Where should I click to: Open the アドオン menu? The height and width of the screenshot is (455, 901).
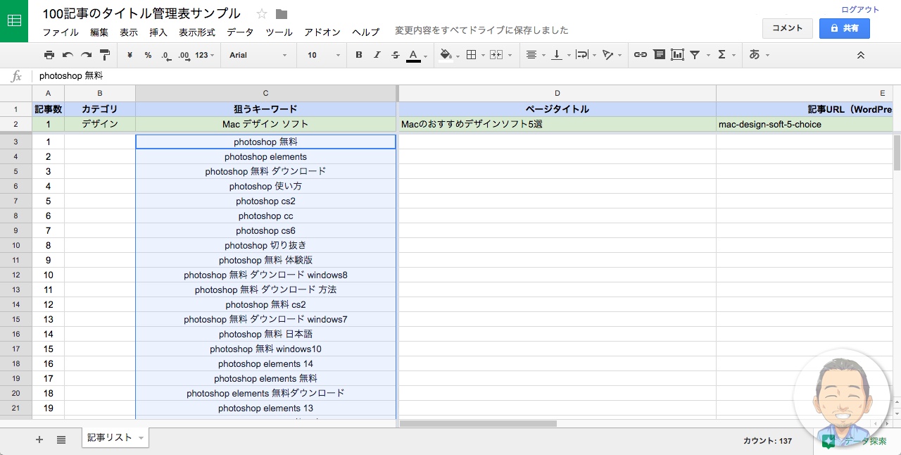tap(322, 32)
